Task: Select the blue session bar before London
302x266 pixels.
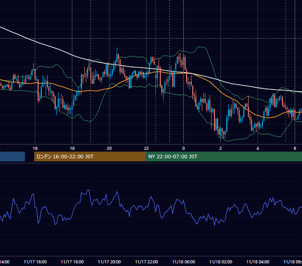Action: pos(12,156)
